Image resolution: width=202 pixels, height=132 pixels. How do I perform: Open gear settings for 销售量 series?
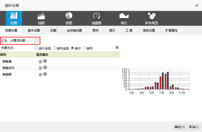[x=45, y=61]
